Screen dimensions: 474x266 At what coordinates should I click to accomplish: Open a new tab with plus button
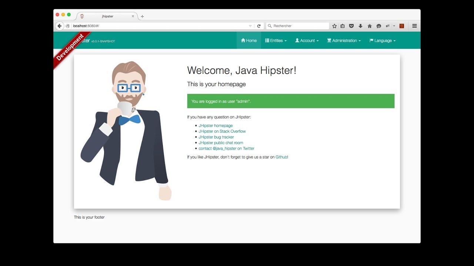point(142,16)
